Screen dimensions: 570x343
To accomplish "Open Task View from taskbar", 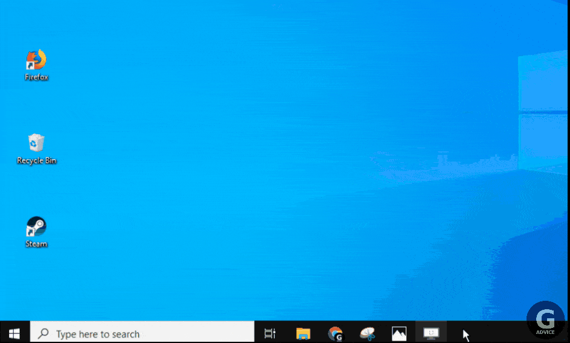I will pos(270,333).
